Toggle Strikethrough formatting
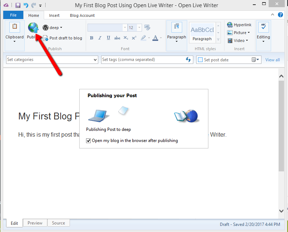Image resolution: width=288 pixels, height=232 pixels. click(117, 38)
